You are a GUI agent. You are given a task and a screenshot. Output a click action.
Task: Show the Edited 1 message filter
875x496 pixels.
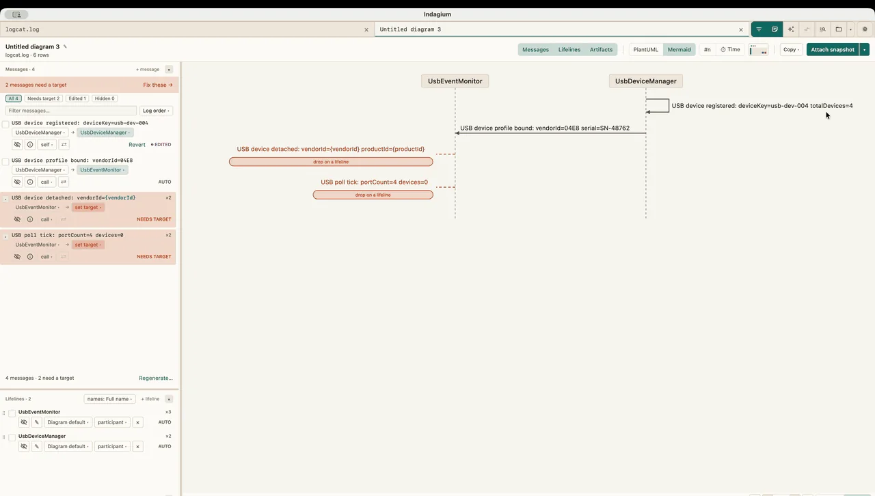click(x=77, y=98)
